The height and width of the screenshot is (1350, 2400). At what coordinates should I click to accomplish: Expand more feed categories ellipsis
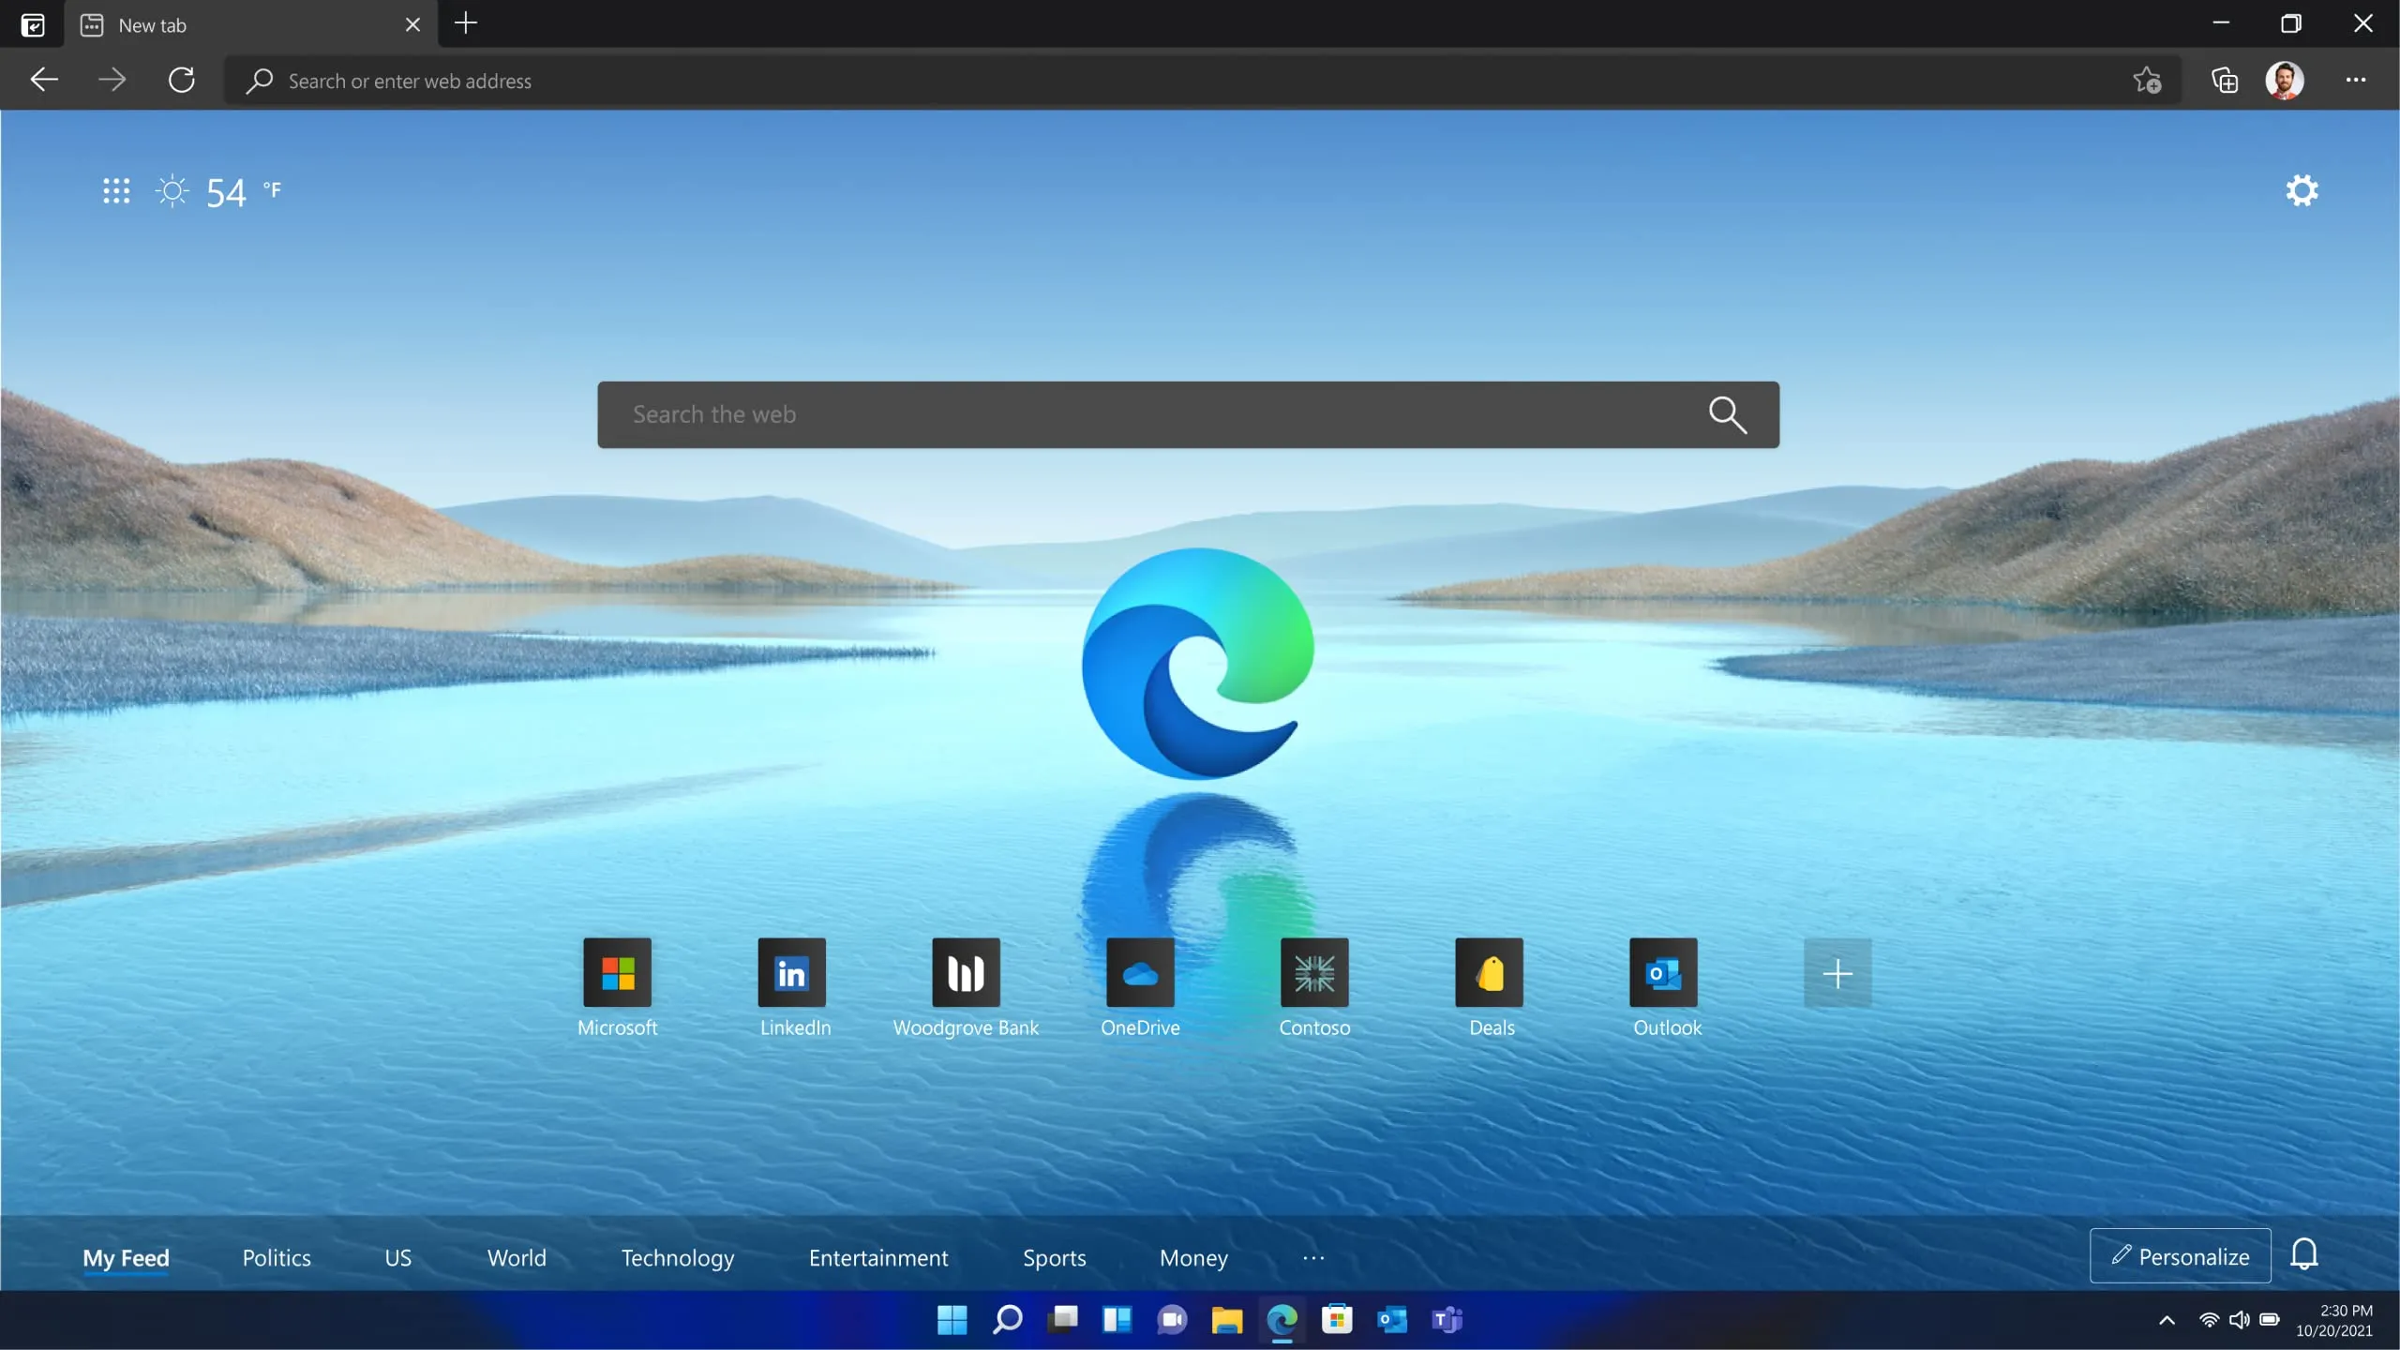click(1313, 1258)
